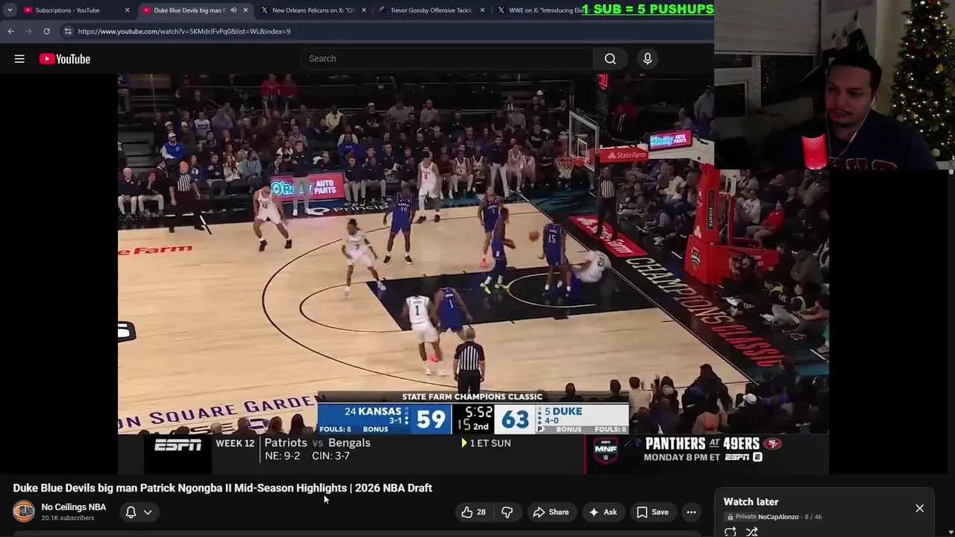Screen dimensions: 955x537
Task: Click the YouTube search magnifier button
Action: click(610, 59)
